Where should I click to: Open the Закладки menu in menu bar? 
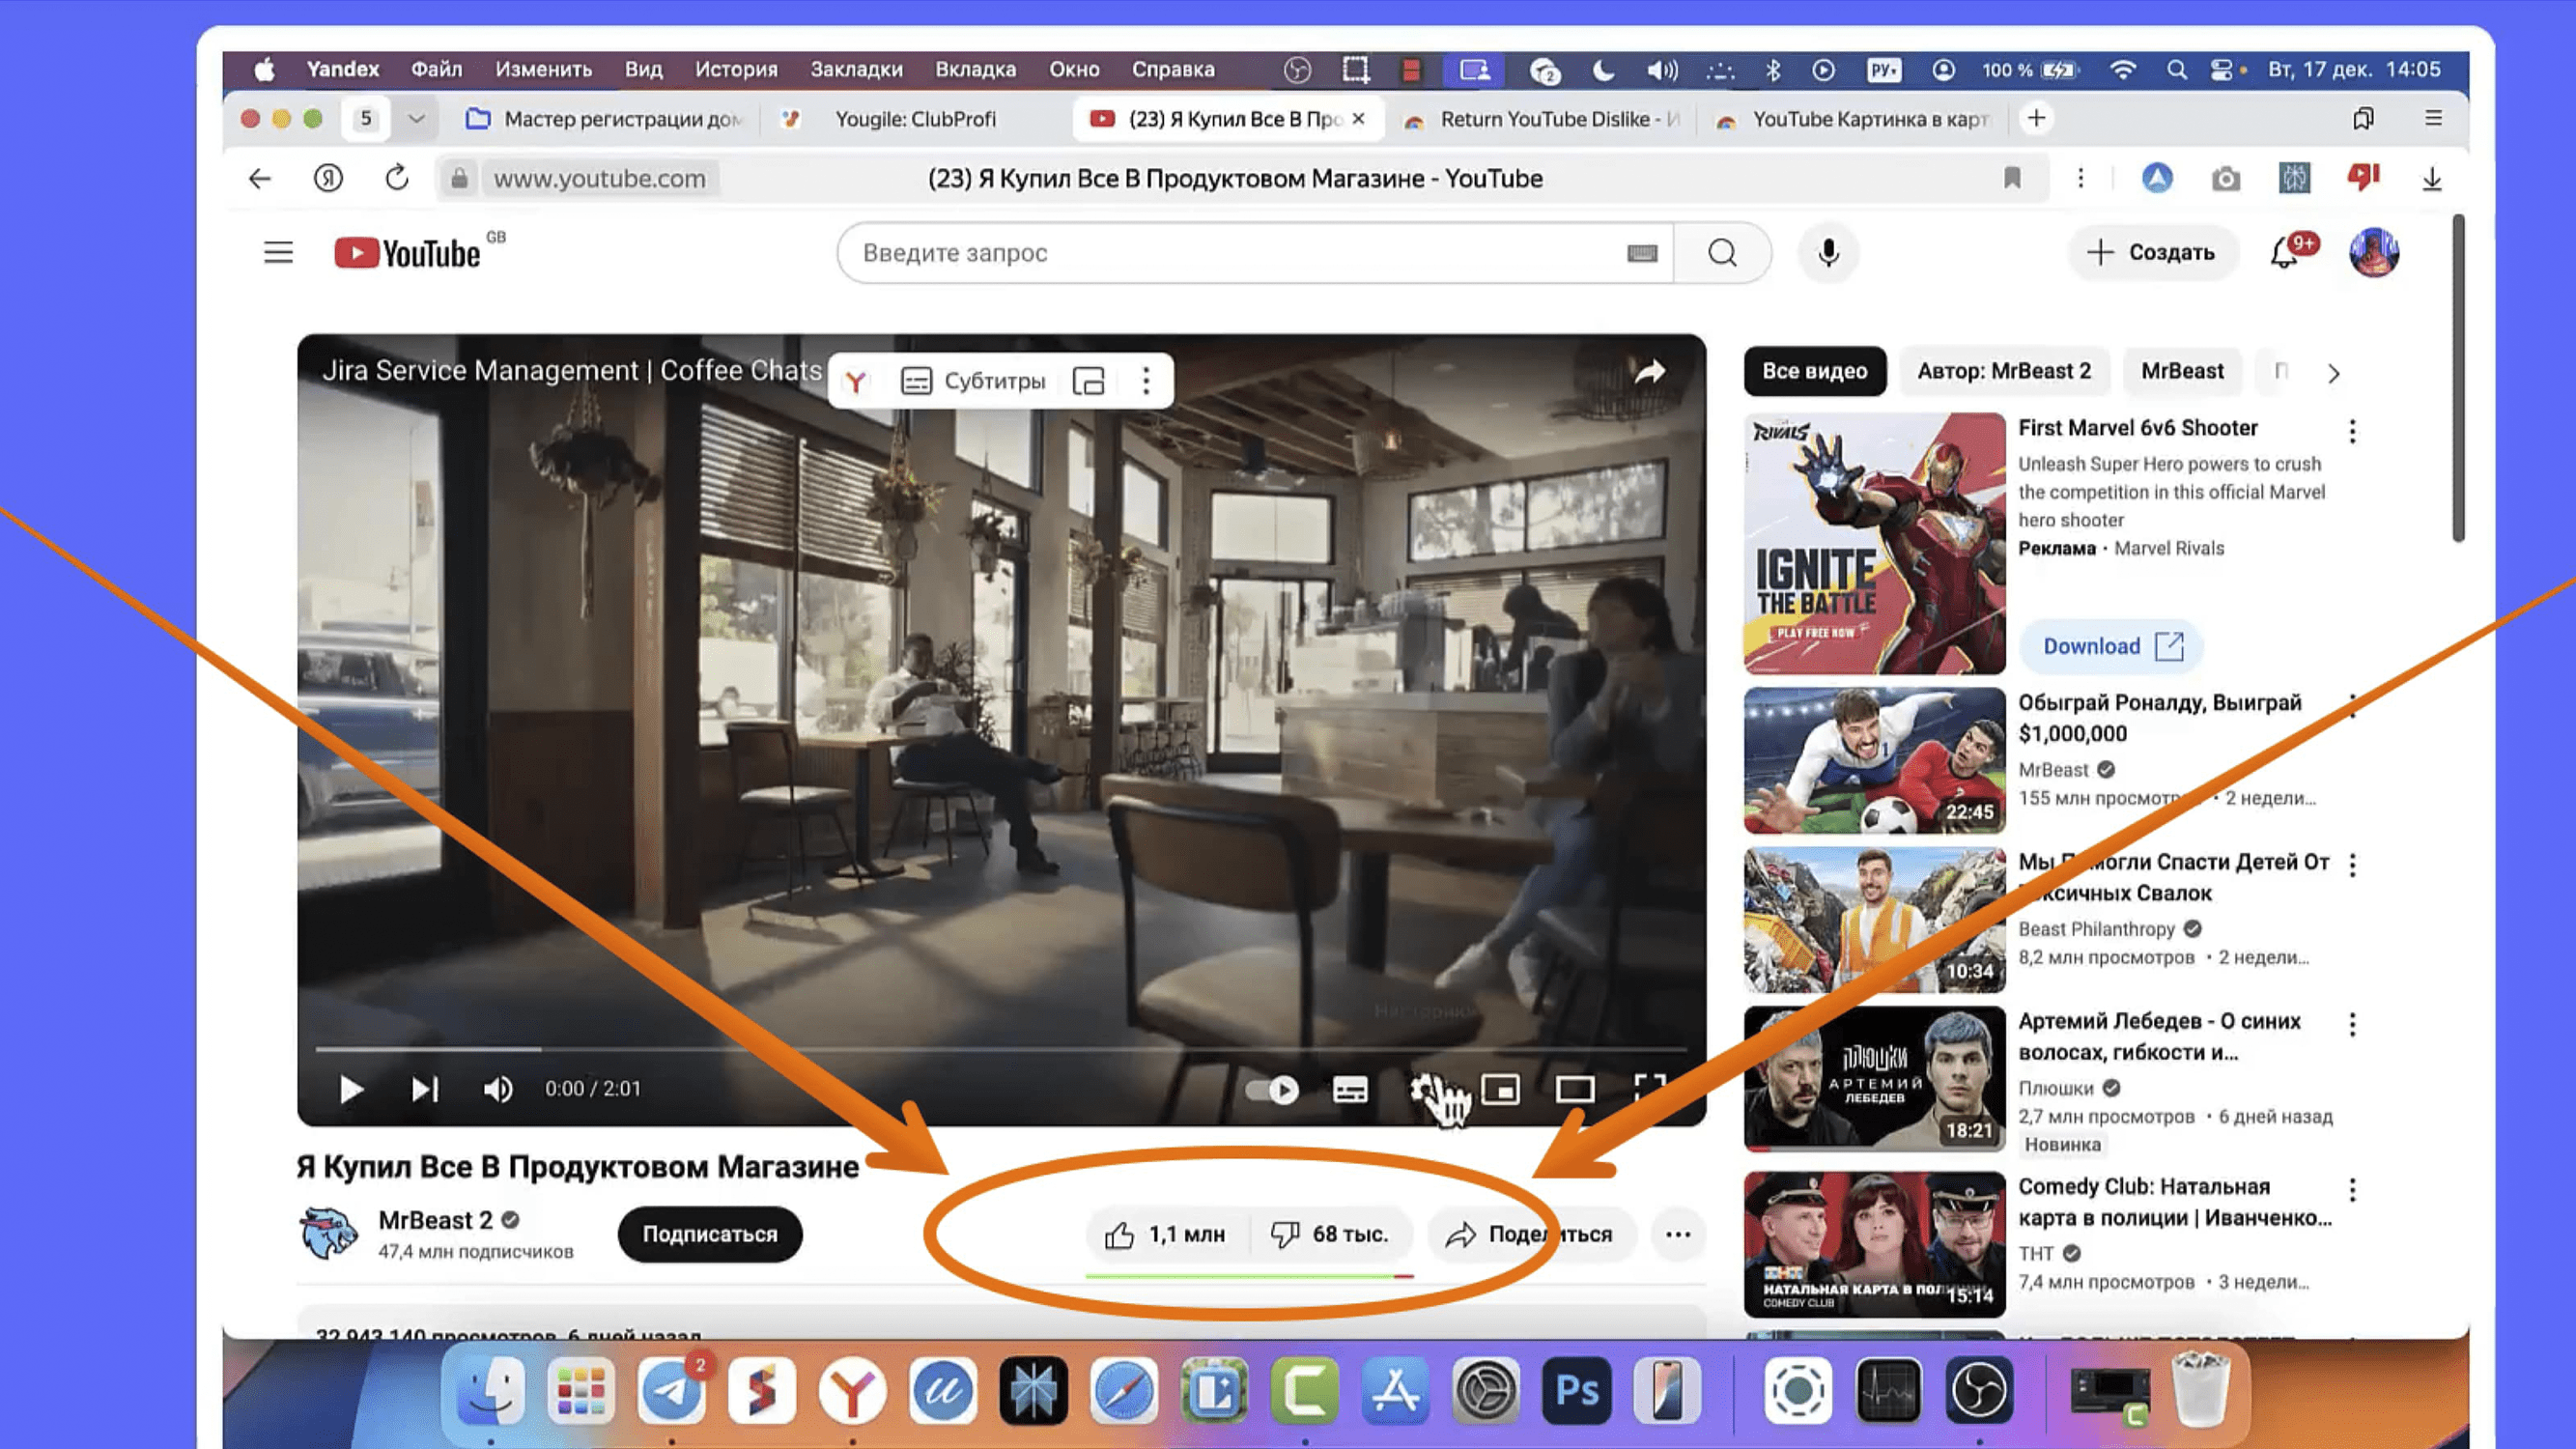point(856,69)
